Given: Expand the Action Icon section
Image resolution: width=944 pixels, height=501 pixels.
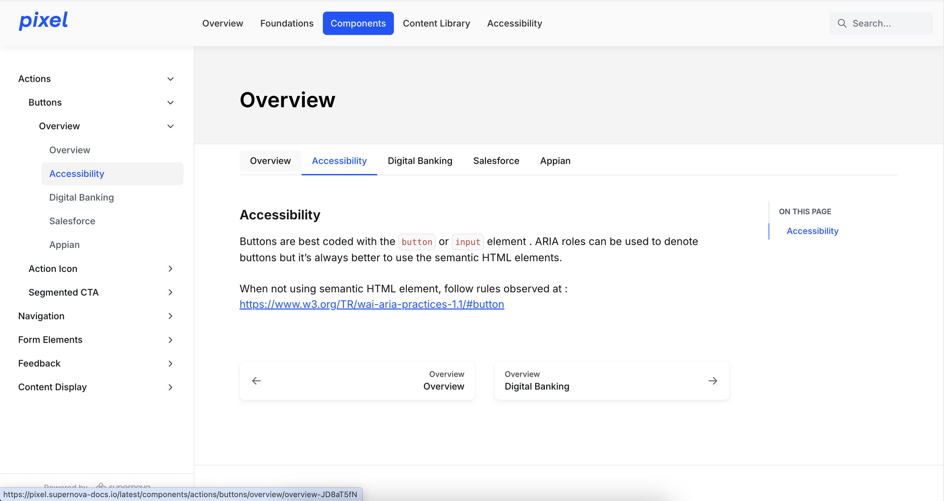Looking at the screenshot, I should pyautogui.click(x=170, y=268).
